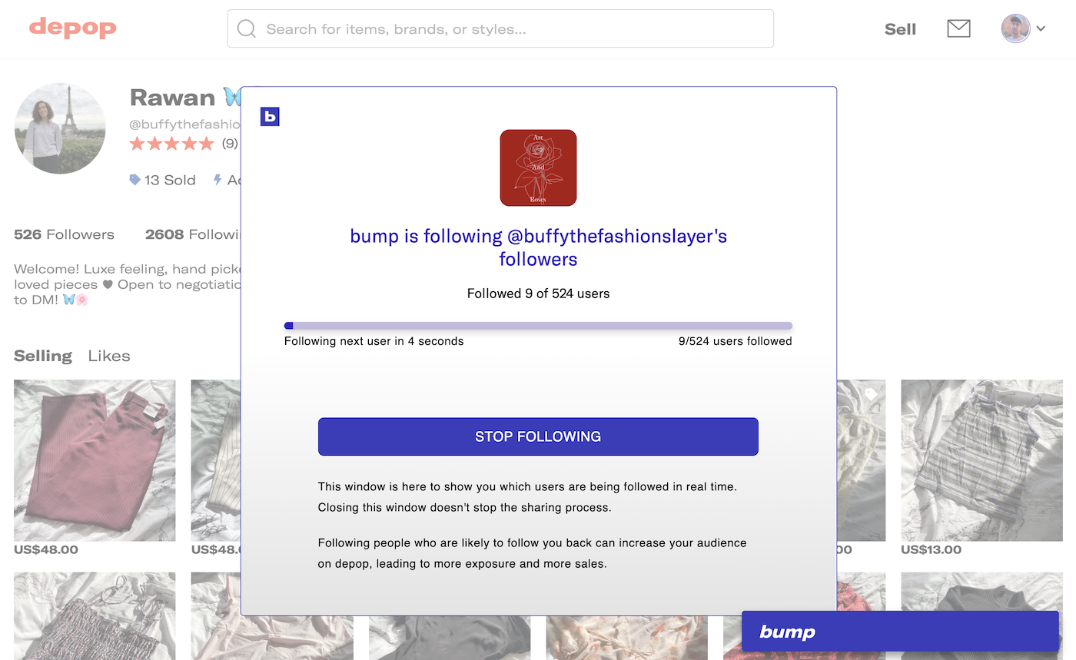This screenshot has height=660, width=1076.
Task: Open the 526 Followers list
Action: pos(64,234)
